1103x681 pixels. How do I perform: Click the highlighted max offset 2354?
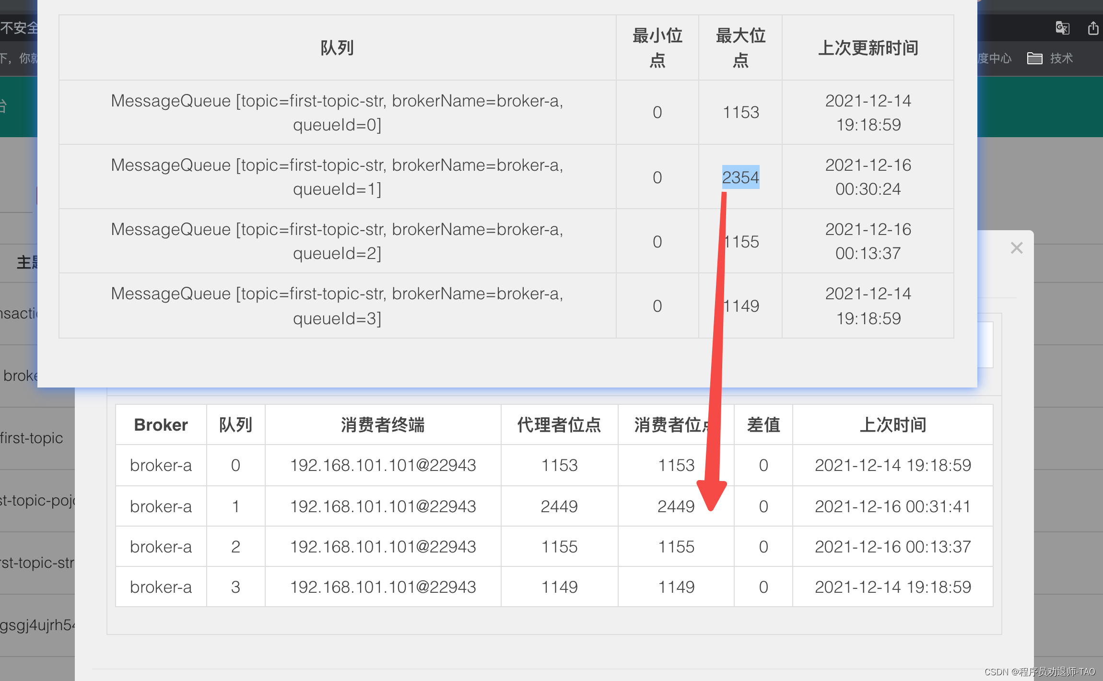[x=740, y=177]
